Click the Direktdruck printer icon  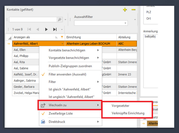[43, 122]
